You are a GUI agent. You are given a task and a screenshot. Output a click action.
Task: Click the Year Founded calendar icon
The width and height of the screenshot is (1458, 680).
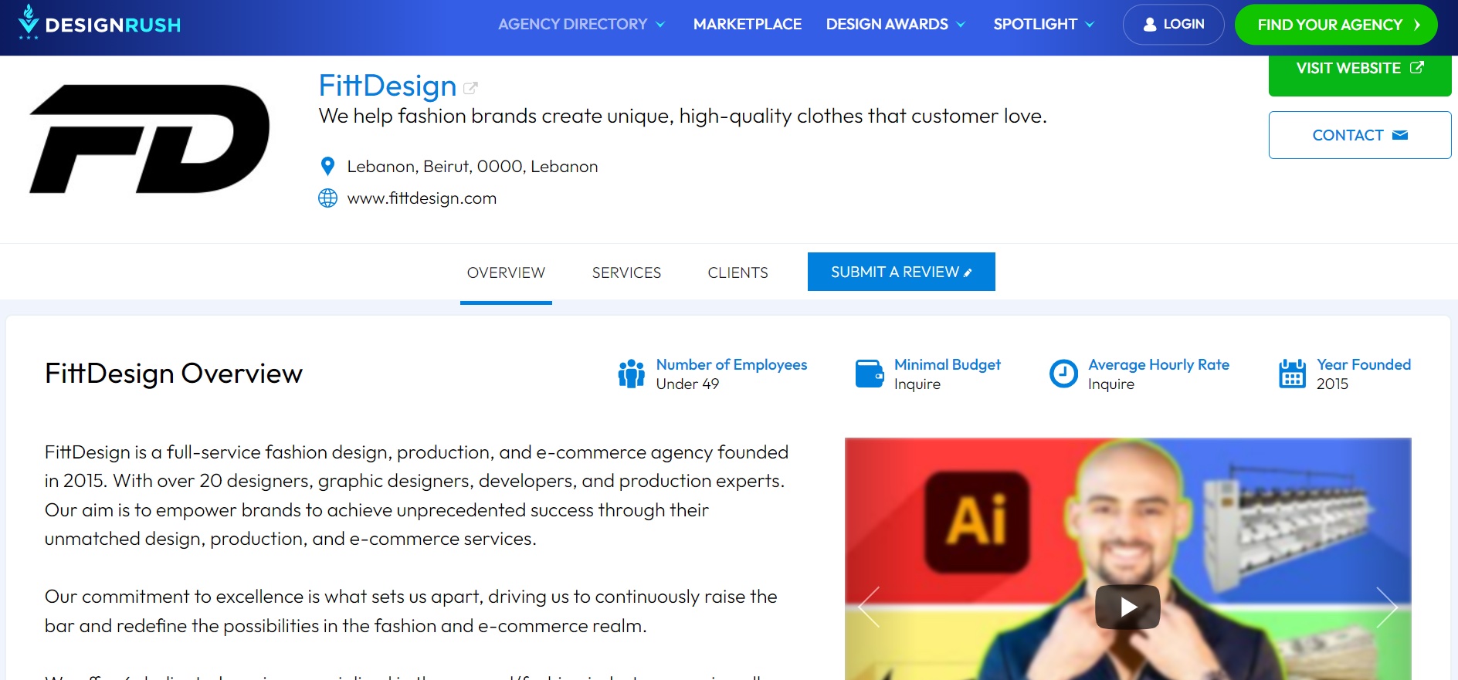pos(1292,374)
